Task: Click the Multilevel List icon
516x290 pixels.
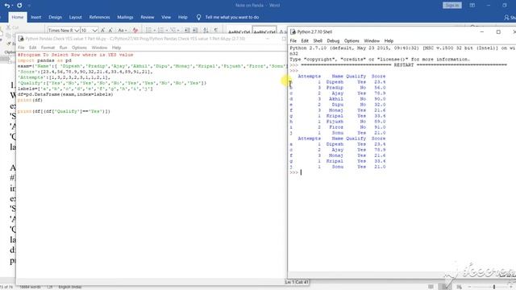Action: pos(173,31)
